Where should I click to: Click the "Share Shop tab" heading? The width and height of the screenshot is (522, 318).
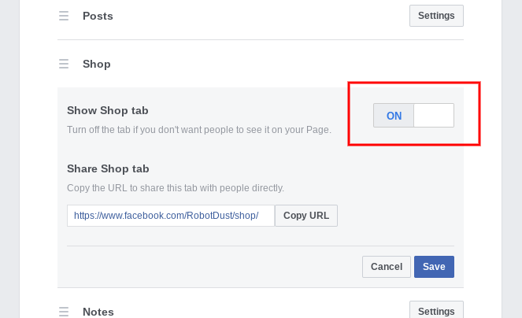tap(108, 168)
